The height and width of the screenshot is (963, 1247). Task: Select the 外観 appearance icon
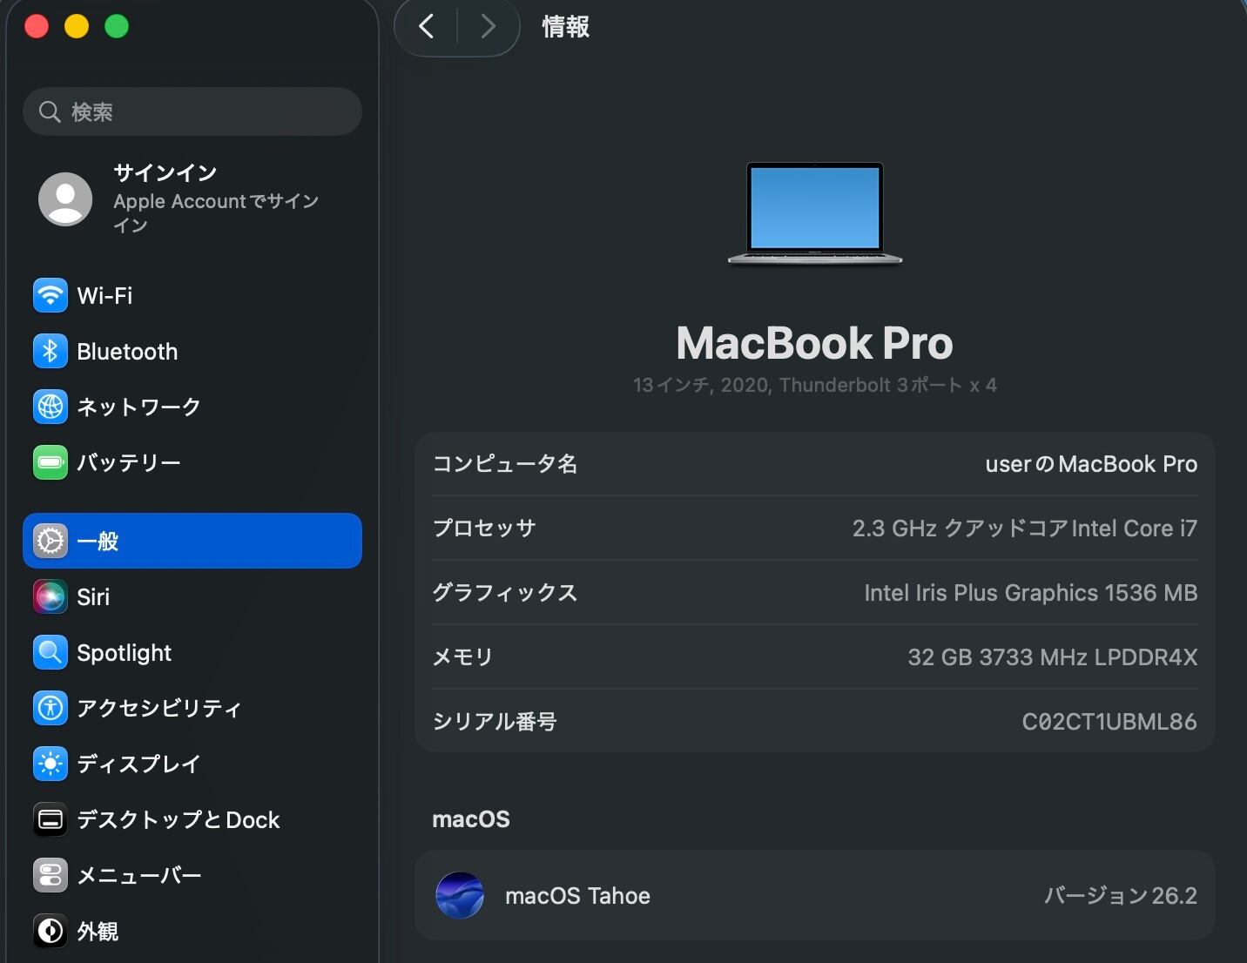coord(51,931)
